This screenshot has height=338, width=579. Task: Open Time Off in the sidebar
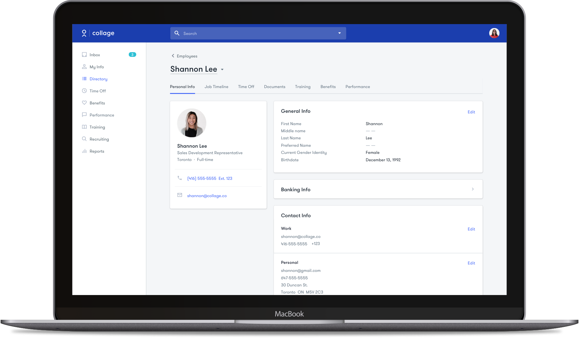tap(98, 91)
